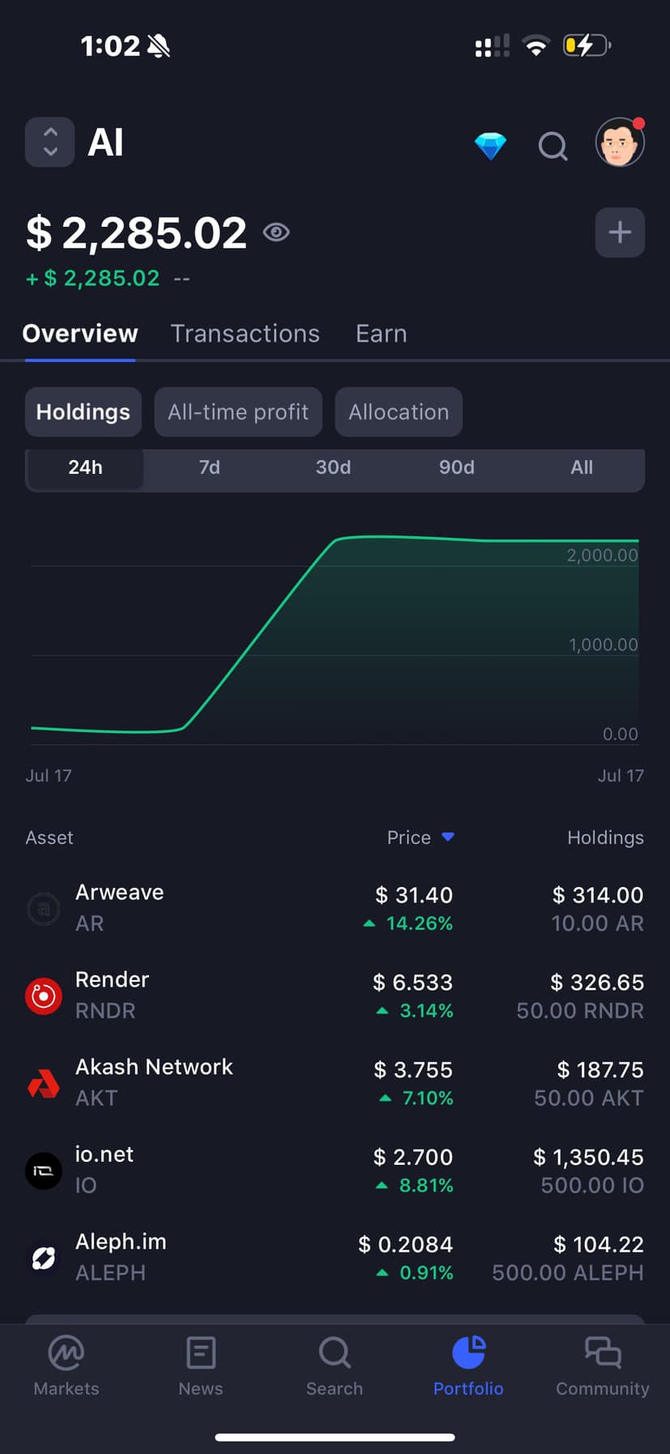
Task: Open Markets from bottom navigation
Action: coord(66,1366)
